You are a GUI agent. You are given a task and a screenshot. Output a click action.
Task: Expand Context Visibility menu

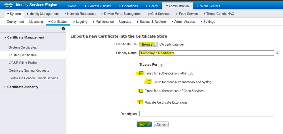click(98, 6)
